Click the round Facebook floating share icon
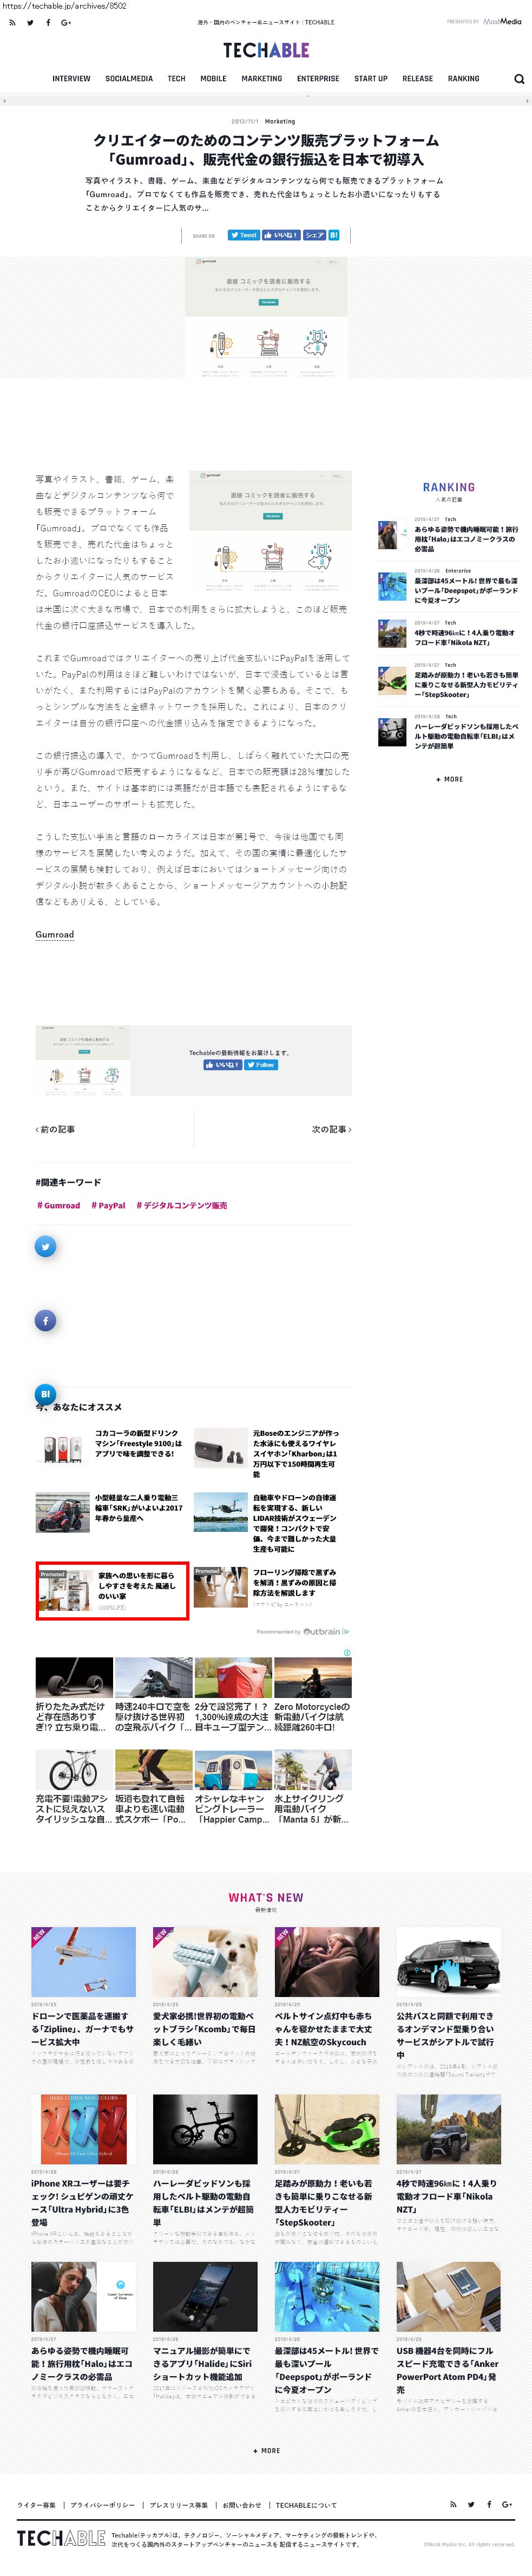 click(45, 1321)
